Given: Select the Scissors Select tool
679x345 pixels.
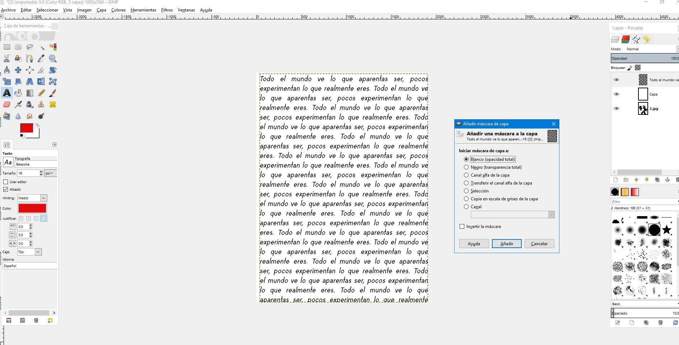Looking at the screenshot, I should pyautogui.click(x=7, y=59).
